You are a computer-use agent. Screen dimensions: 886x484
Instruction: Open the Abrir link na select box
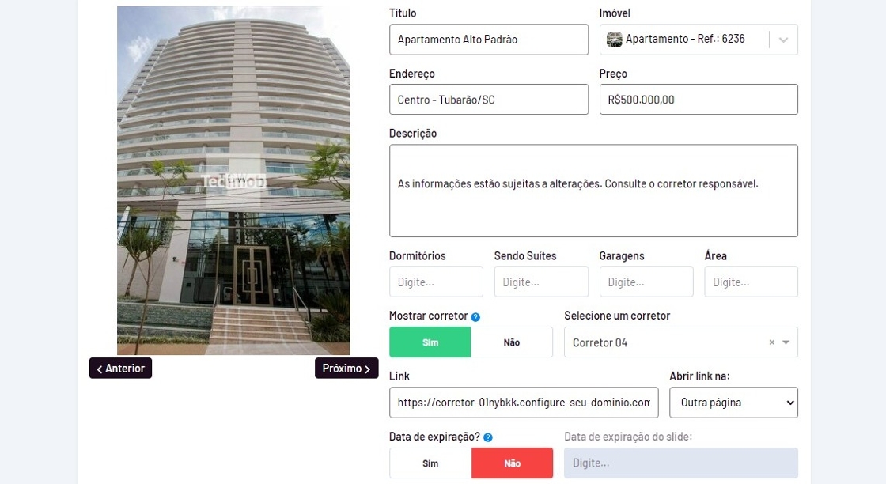click(x=733, y=403)
